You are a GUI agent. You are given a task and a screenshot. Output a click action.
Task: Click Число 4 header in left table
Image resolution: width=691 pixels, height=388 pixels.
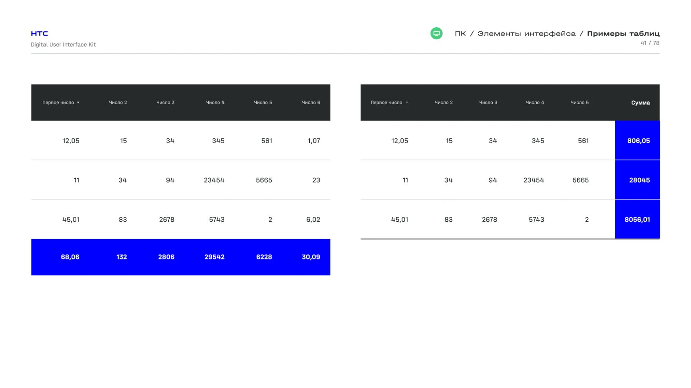click(215, 103)
